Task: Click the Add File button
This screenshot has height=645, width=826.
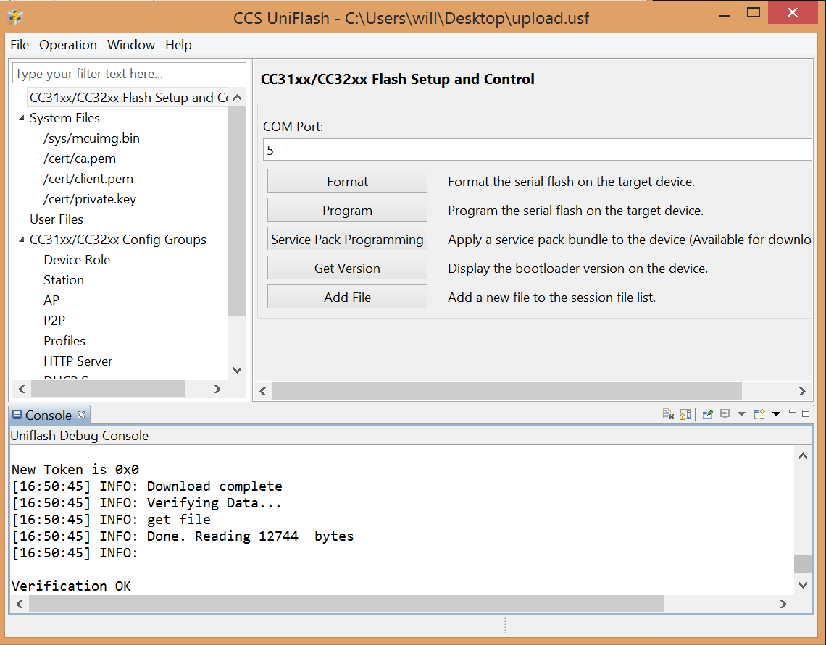Action: coord(347,297)
